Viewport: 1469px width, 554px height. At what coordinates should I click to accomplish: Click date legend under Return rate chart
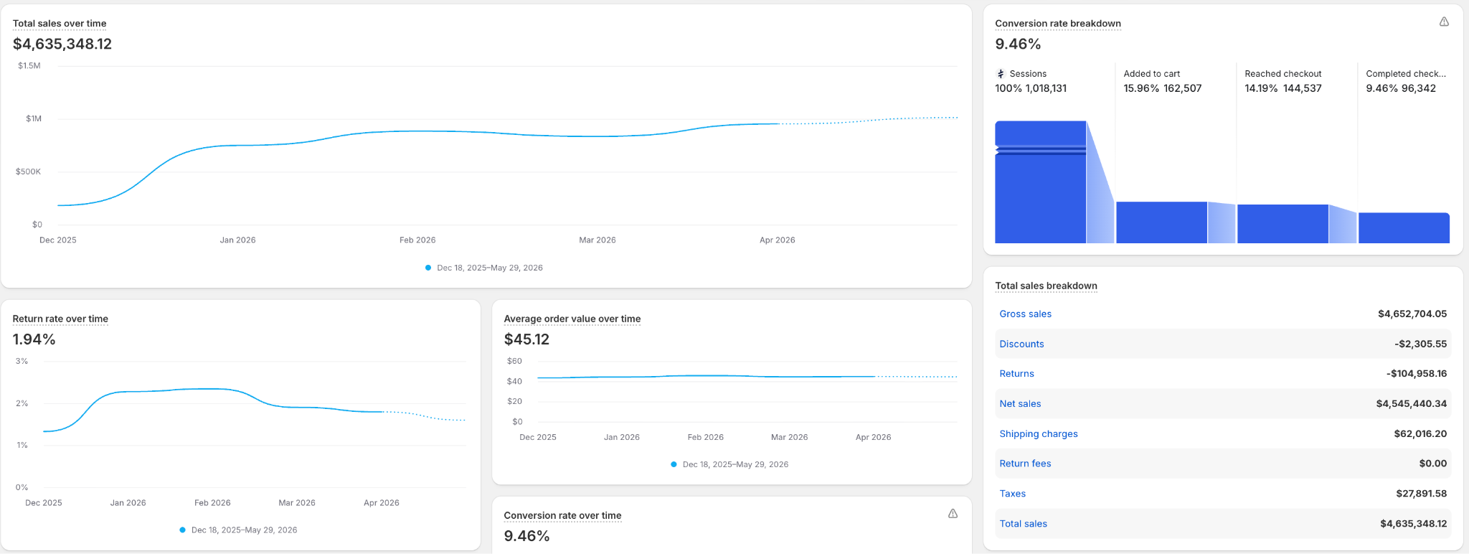238,530
